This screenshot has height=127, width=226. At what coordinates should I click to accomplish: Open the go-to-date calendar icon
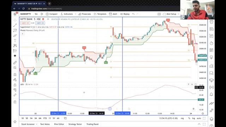pos(65,118)
